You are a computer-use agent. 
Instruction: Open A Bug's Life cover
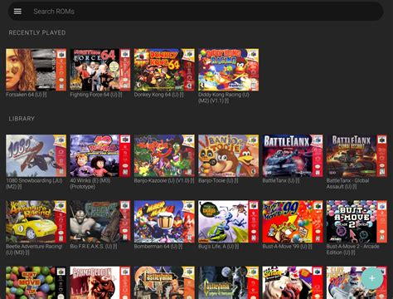click(x=228, y=222)
